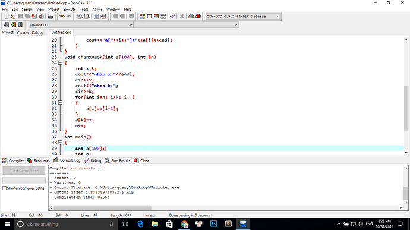
Task: Select the Find Results tab
Action: pos(118,160)
